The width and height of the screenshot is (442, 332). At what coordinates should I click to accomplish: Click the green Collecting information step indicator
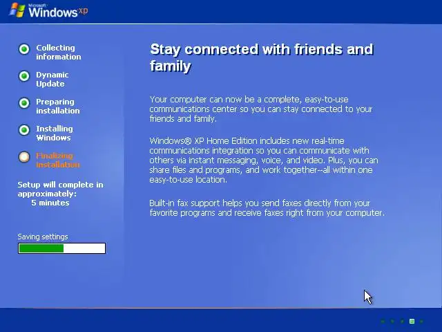(x=24, y=49)
